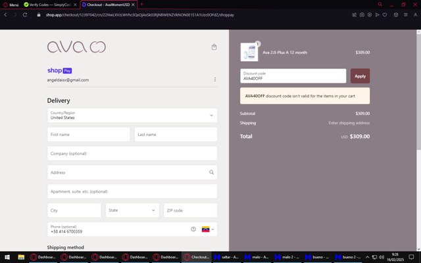Image resolution: width=421 pixels, height=263 pixels.
Task: Click the phone help question-mark icon
Action: [x=193, y=229]
